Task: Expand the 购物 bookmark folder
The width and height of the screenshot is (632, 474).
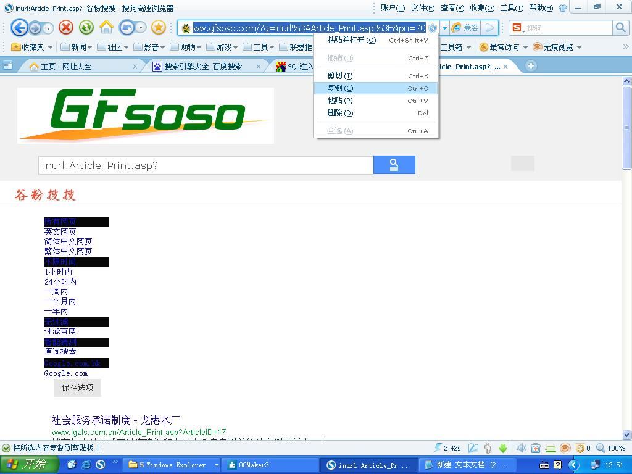Action: [185, 47]
